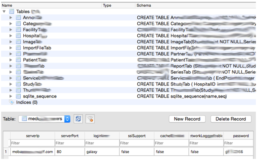
Task: Click the ImportFileTab table icon
Action: [18, 48]
